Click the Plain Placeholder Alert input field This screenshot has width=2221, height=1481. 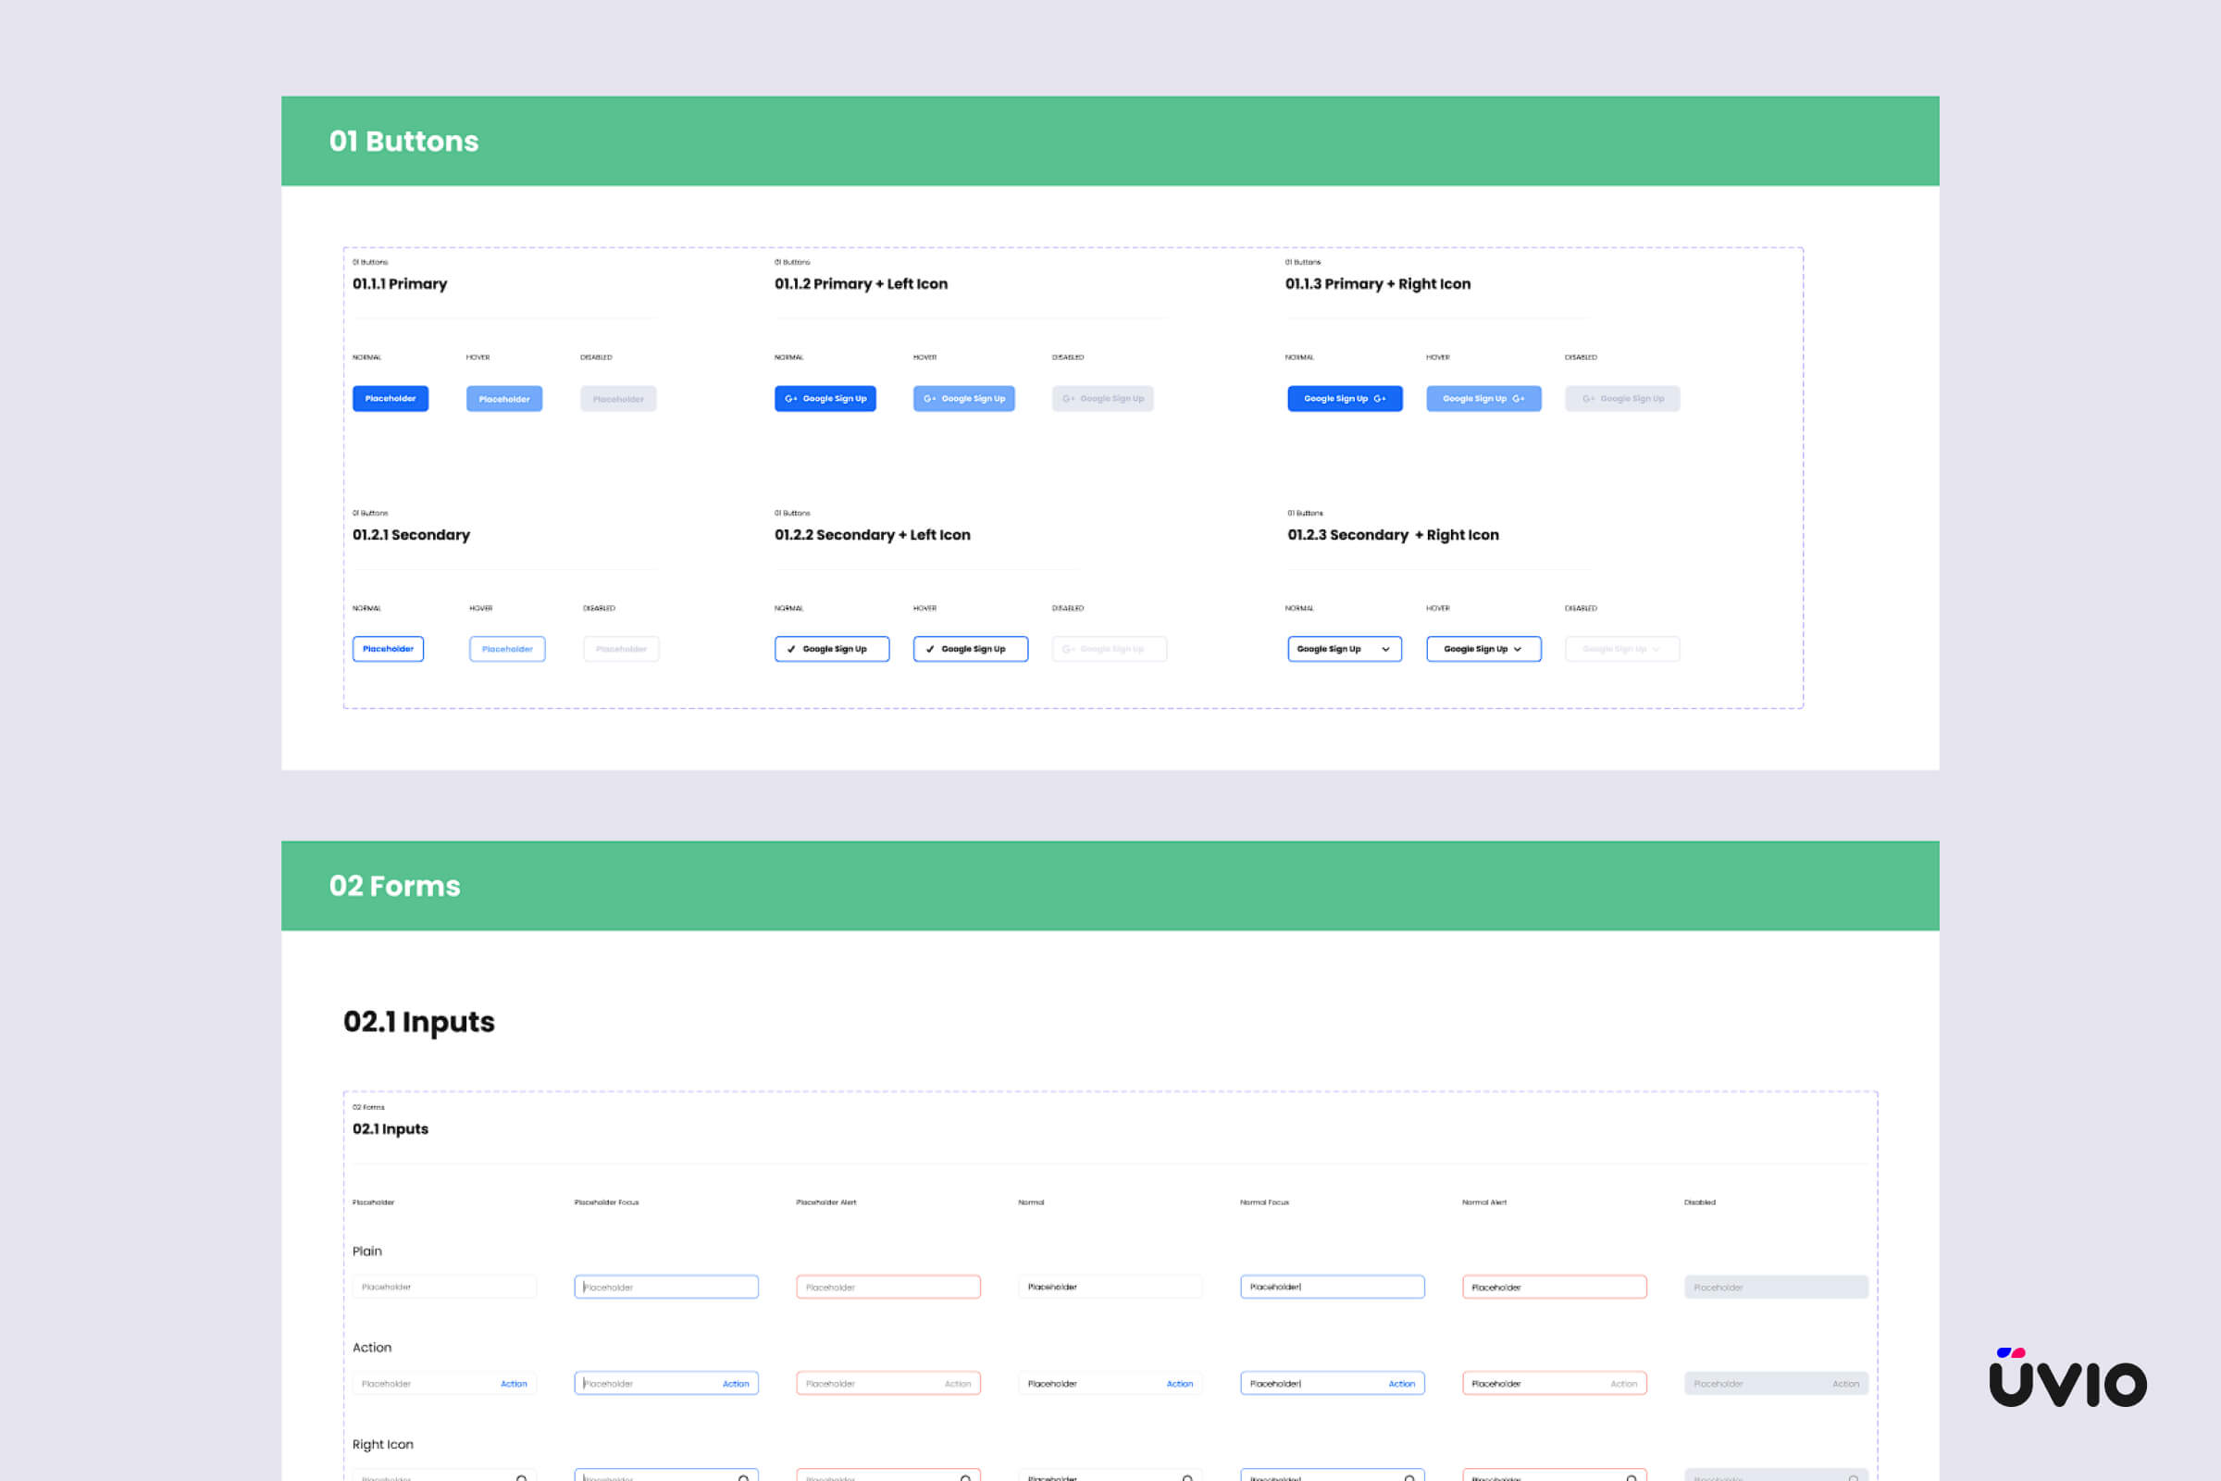(x=887, y=1287)
